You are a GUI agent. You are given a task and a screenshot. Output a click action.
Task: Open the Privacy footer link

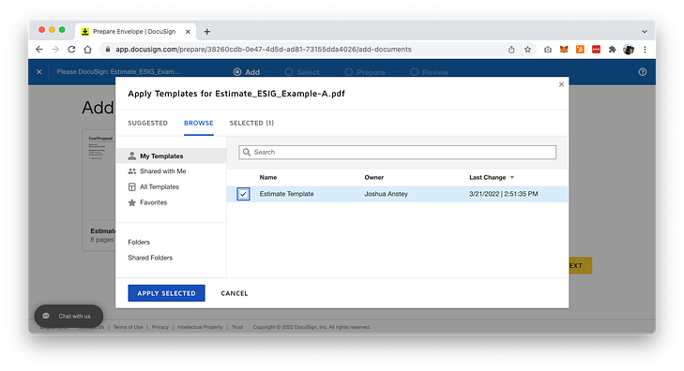point(160,327)
